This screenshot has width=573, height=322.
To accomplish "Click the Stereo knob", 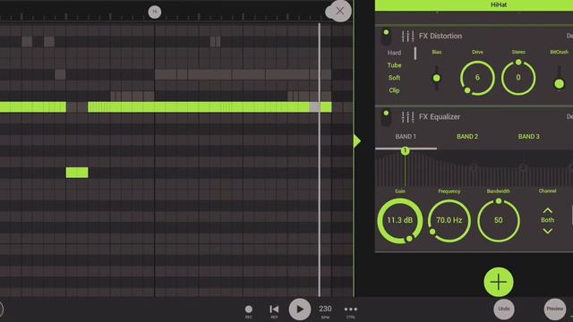I will click(x=518, y=78).
